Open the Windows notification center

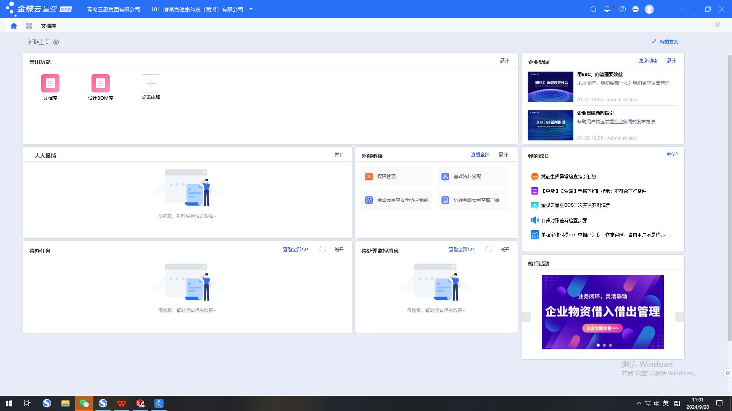tap(719, 403)
